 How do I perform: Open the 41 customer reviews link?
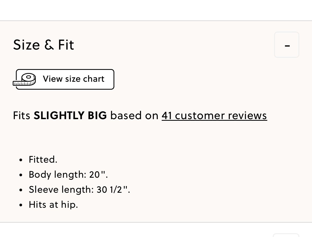pos(214,115)
